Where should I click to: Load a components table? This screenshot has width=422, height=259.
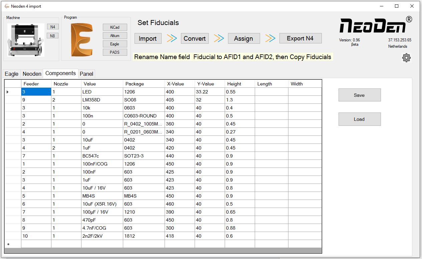(360, 119)
